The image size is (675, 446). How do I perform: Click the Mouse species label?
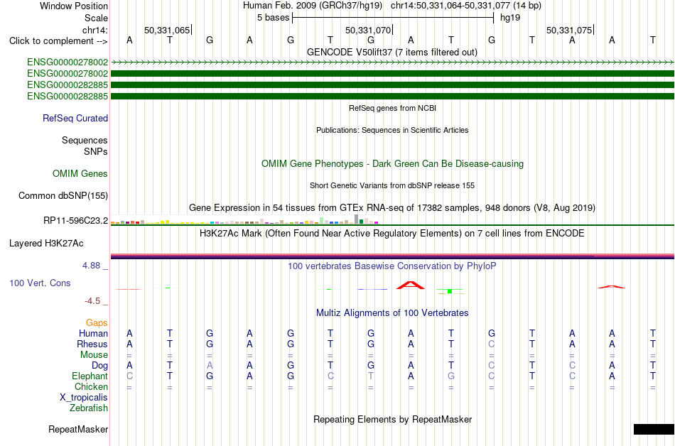(94, 355)
